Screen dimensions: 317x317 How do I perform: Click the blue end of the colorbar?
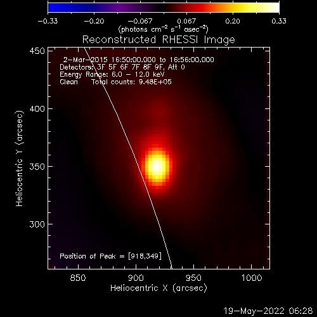coord(53,8)
